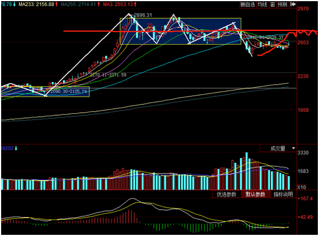Switch to the 默认参数 tab
This screenshot has width=319, height=236.
tap(256, 194)
